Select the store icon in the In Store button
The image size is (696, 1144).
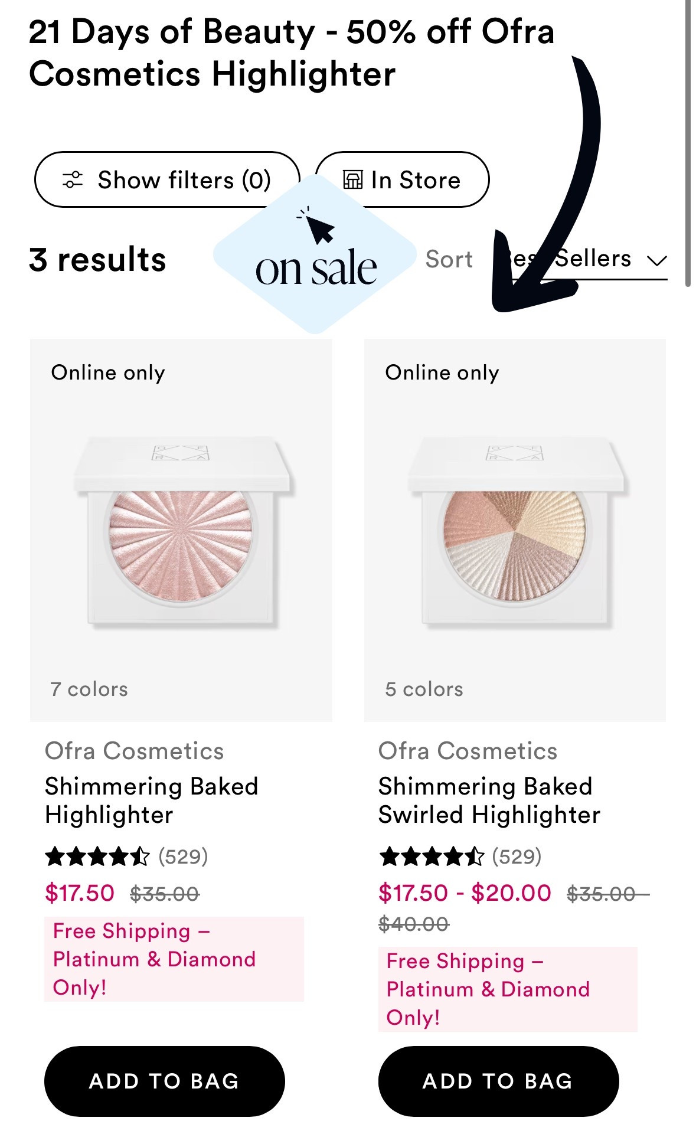pos(352,180)
